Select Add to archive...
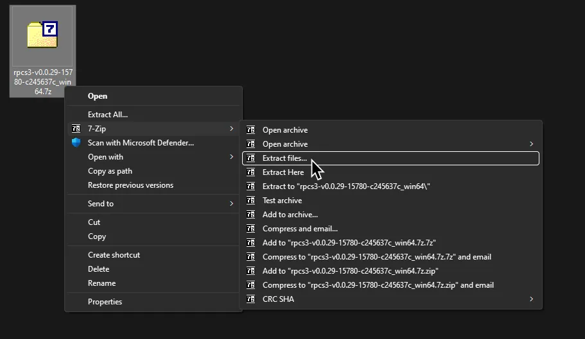This screenshot has height=339, width=585. coord(390,215)
